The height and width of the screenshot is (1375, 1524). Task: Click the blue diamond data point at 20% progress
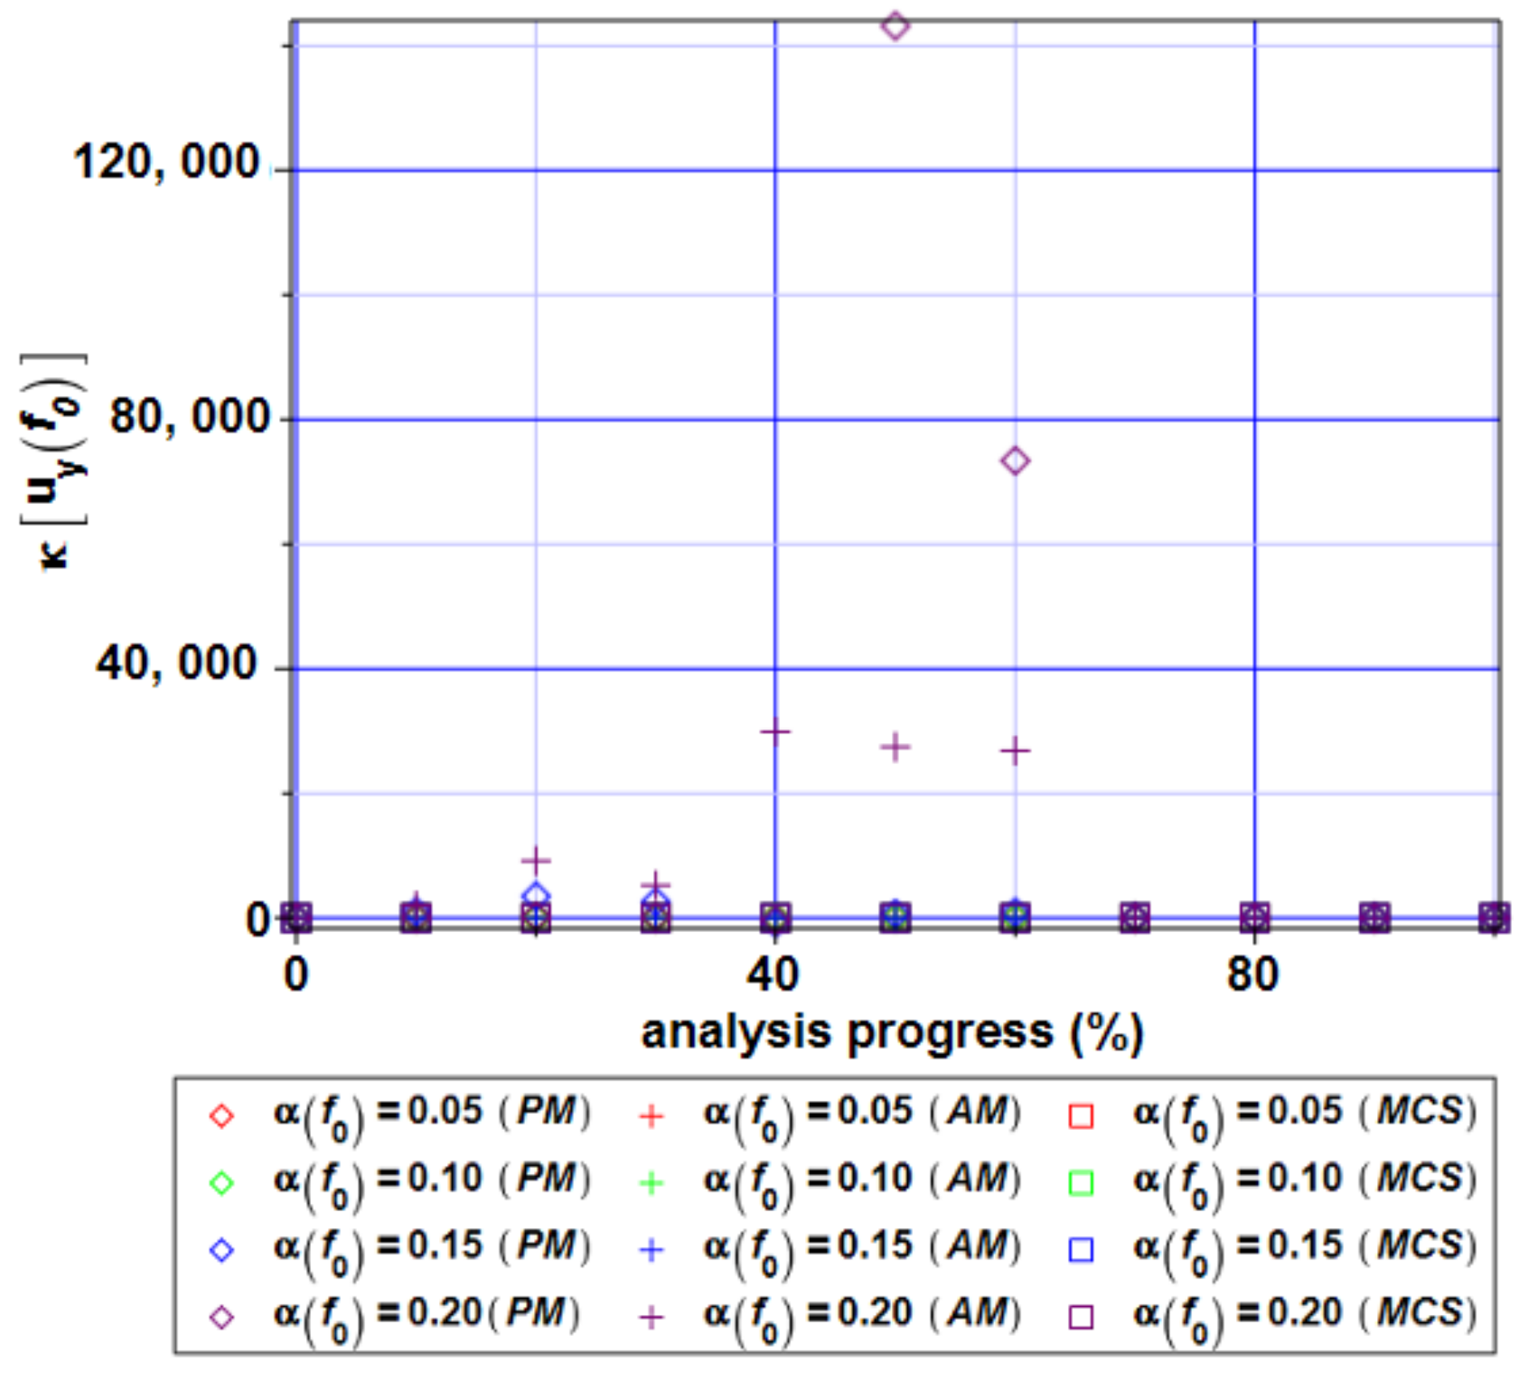click(536, 896)
